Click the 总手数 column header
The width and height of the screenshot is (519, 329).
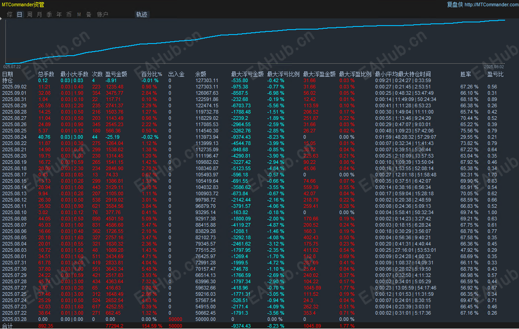click(x=46, y=75)
